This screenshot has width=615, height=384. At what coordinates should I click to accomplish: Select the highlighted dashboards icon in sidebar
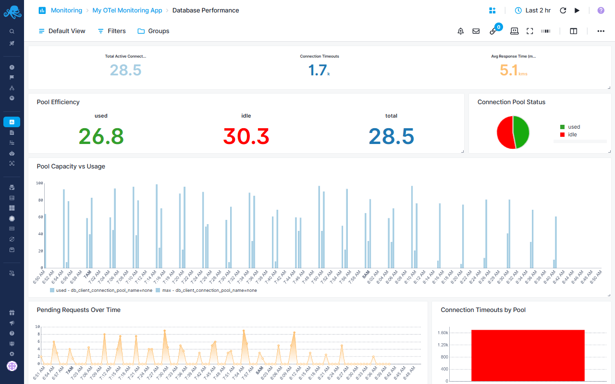coord(12,121)
